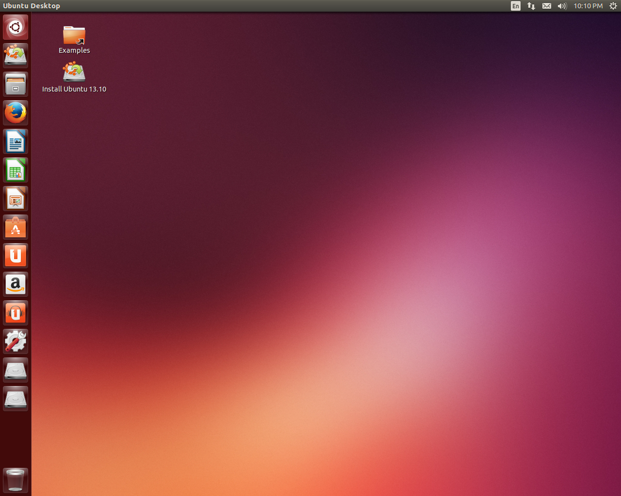Open the system session gear menu
Image resolution: width=621 pixels, height=496 pixels.
613,6
